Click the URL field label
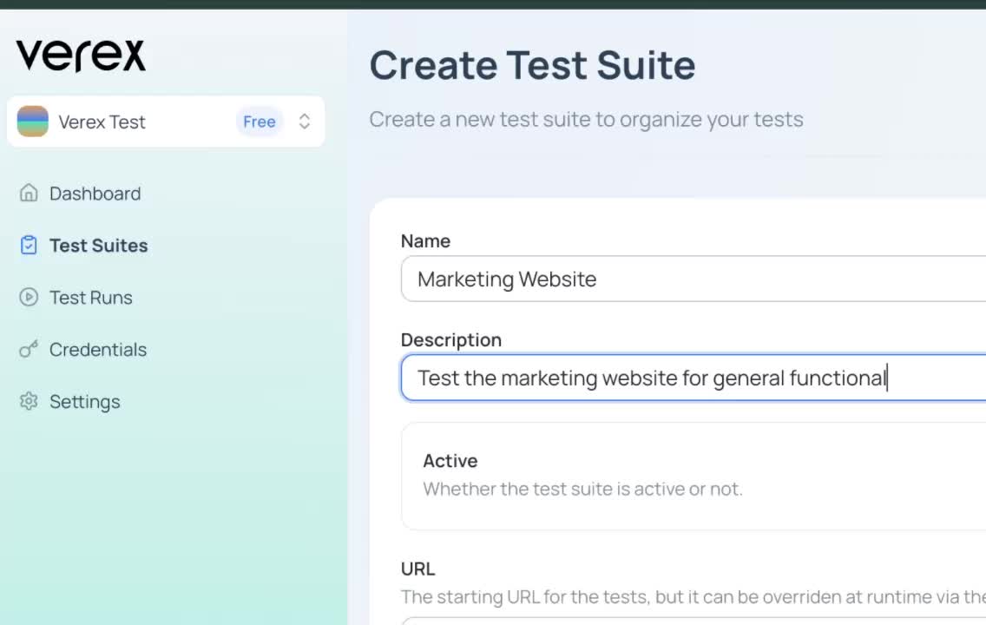 (x=417, y=569)
